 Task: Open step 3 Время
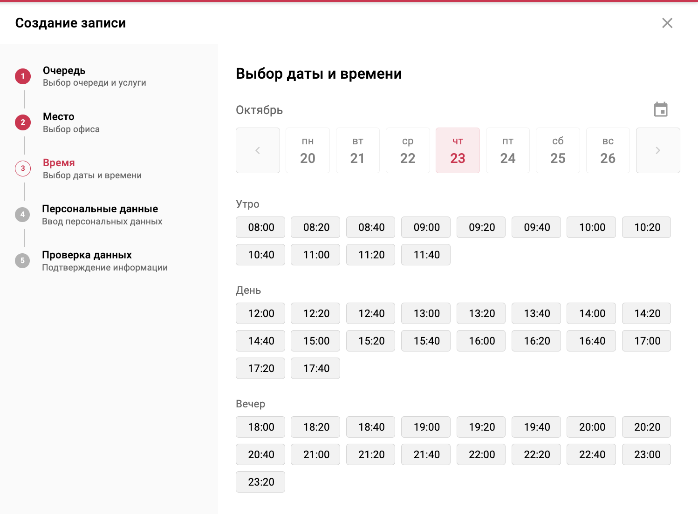pos(78,169)
